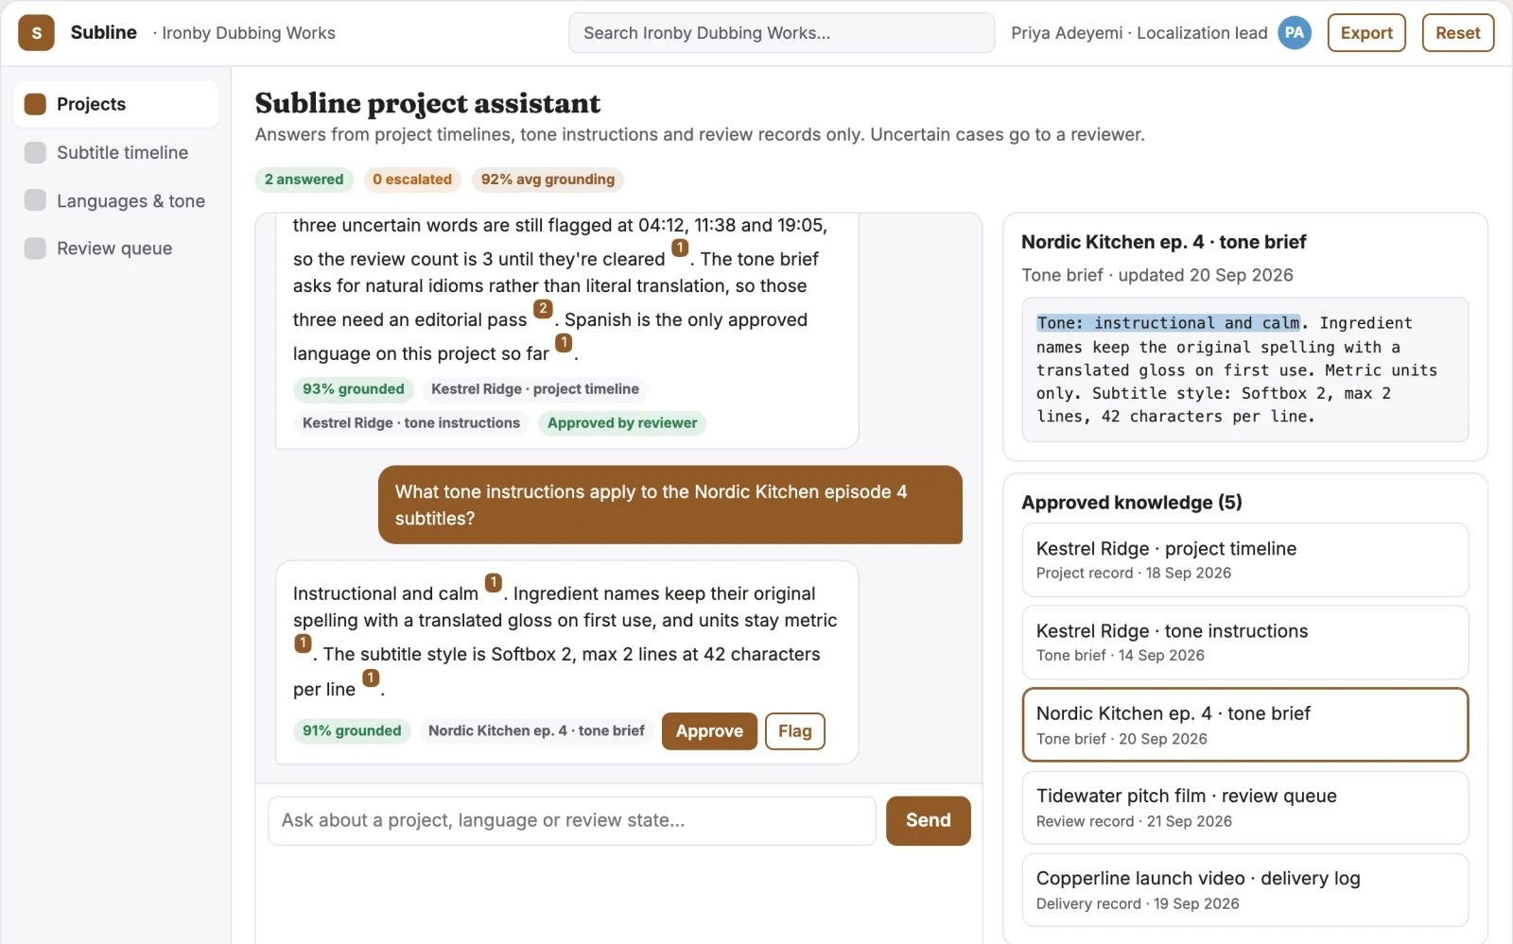1513x944 pixels.
Task: Click the Subline logo icon
Action: [x=36, y=33]
